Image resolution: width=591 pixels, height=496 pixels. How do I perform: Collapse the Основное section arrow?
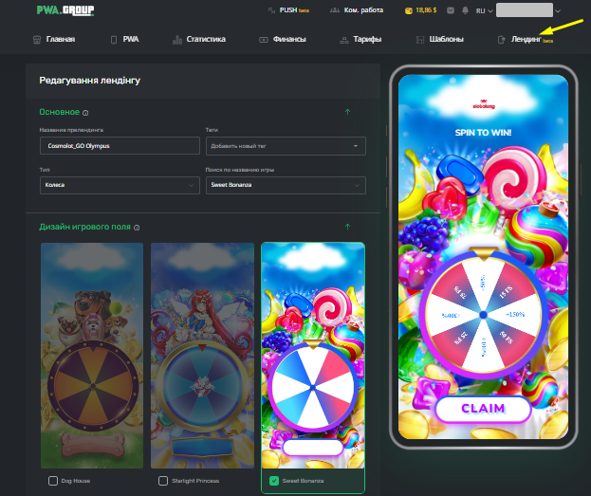pyautogui.click(x=347, y=112)
